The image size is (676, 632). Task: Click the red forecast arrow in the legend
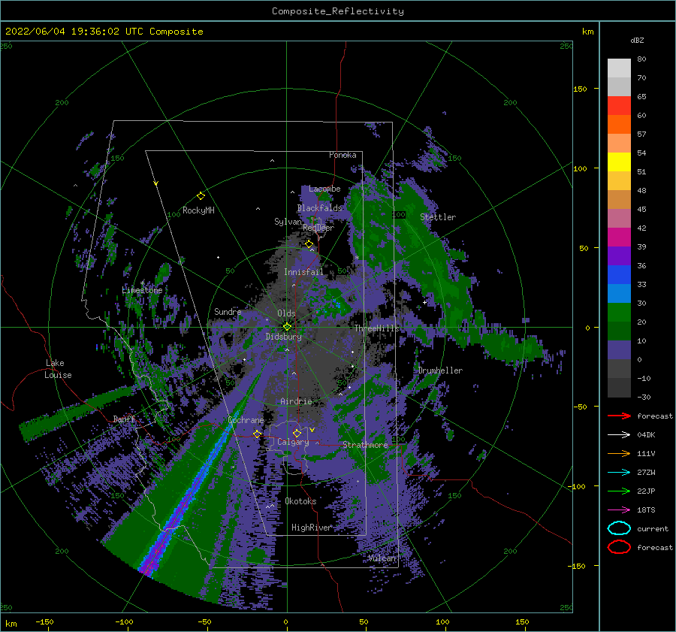[619, 416]
